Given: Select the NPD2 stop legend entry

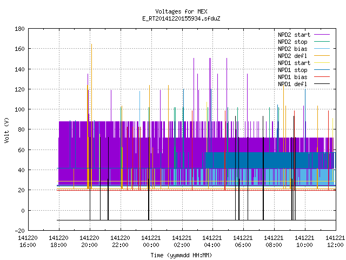Looking at the screenshot, I should (292, 42).
